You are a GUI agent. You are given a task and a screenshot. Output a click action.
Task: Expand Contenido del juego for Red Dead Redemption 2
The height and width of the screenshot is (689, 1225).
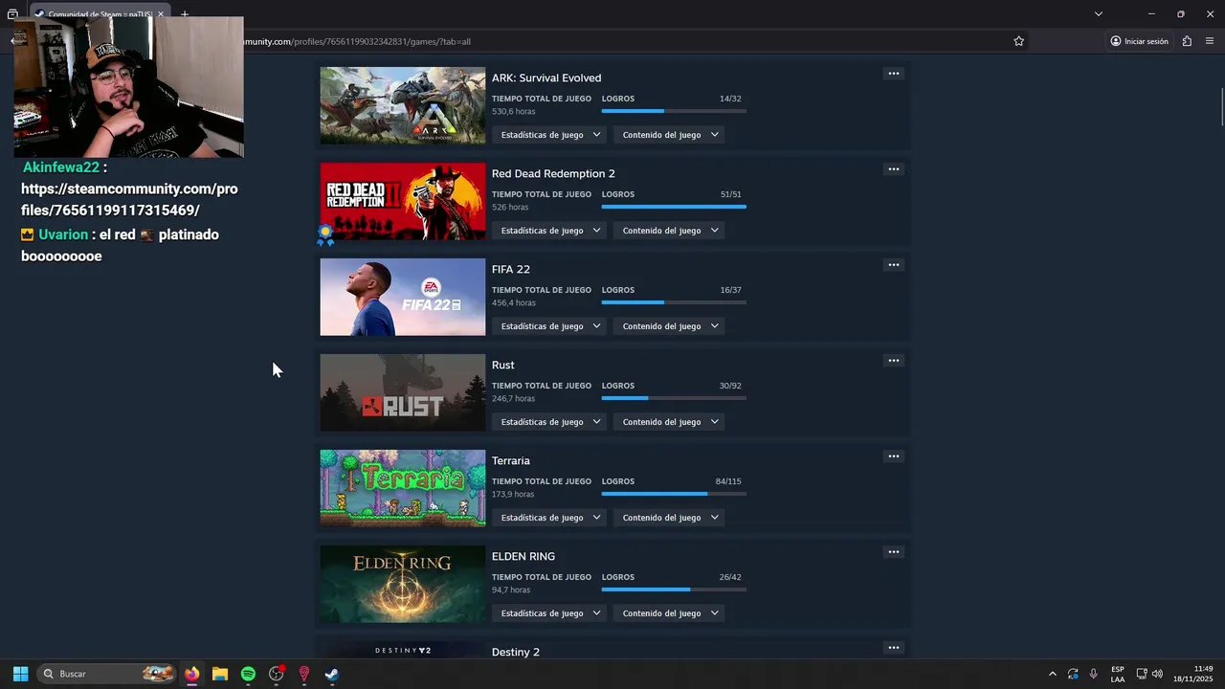(669, 231)
